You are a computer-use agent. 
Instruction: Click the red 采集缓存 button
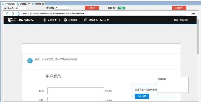(179, 8)
